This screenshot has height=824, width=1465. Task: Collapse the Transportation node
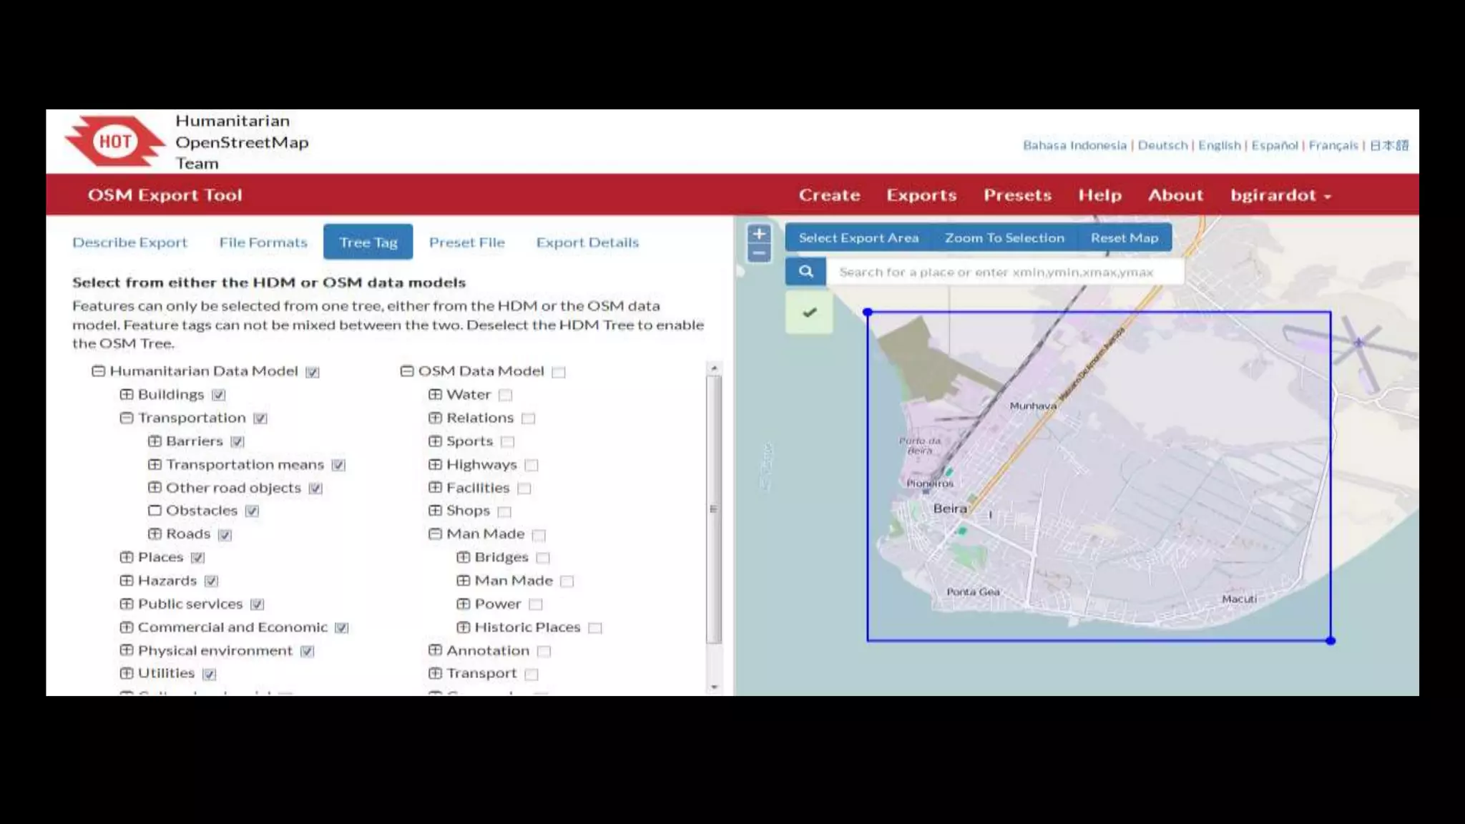[127, 418]
